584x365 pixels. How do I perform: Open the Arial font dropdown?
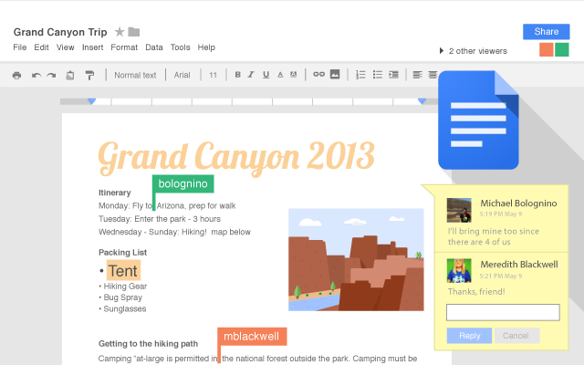(x=182, y=75)
